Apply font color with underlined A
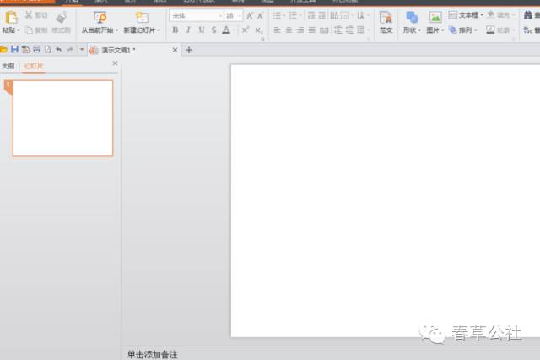 (226, 30)
